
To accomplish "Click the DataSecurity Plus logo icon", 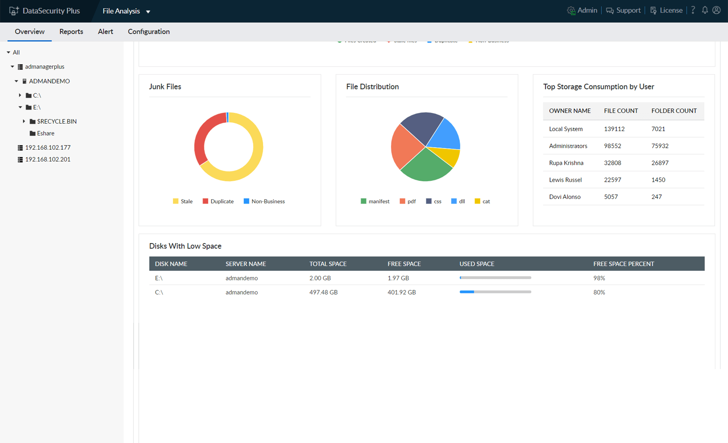I will (x=14, y=11).
